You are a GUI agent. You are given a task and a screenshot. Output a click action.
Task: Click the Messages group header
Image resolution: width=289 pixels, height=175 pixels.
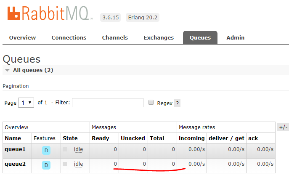104,127
